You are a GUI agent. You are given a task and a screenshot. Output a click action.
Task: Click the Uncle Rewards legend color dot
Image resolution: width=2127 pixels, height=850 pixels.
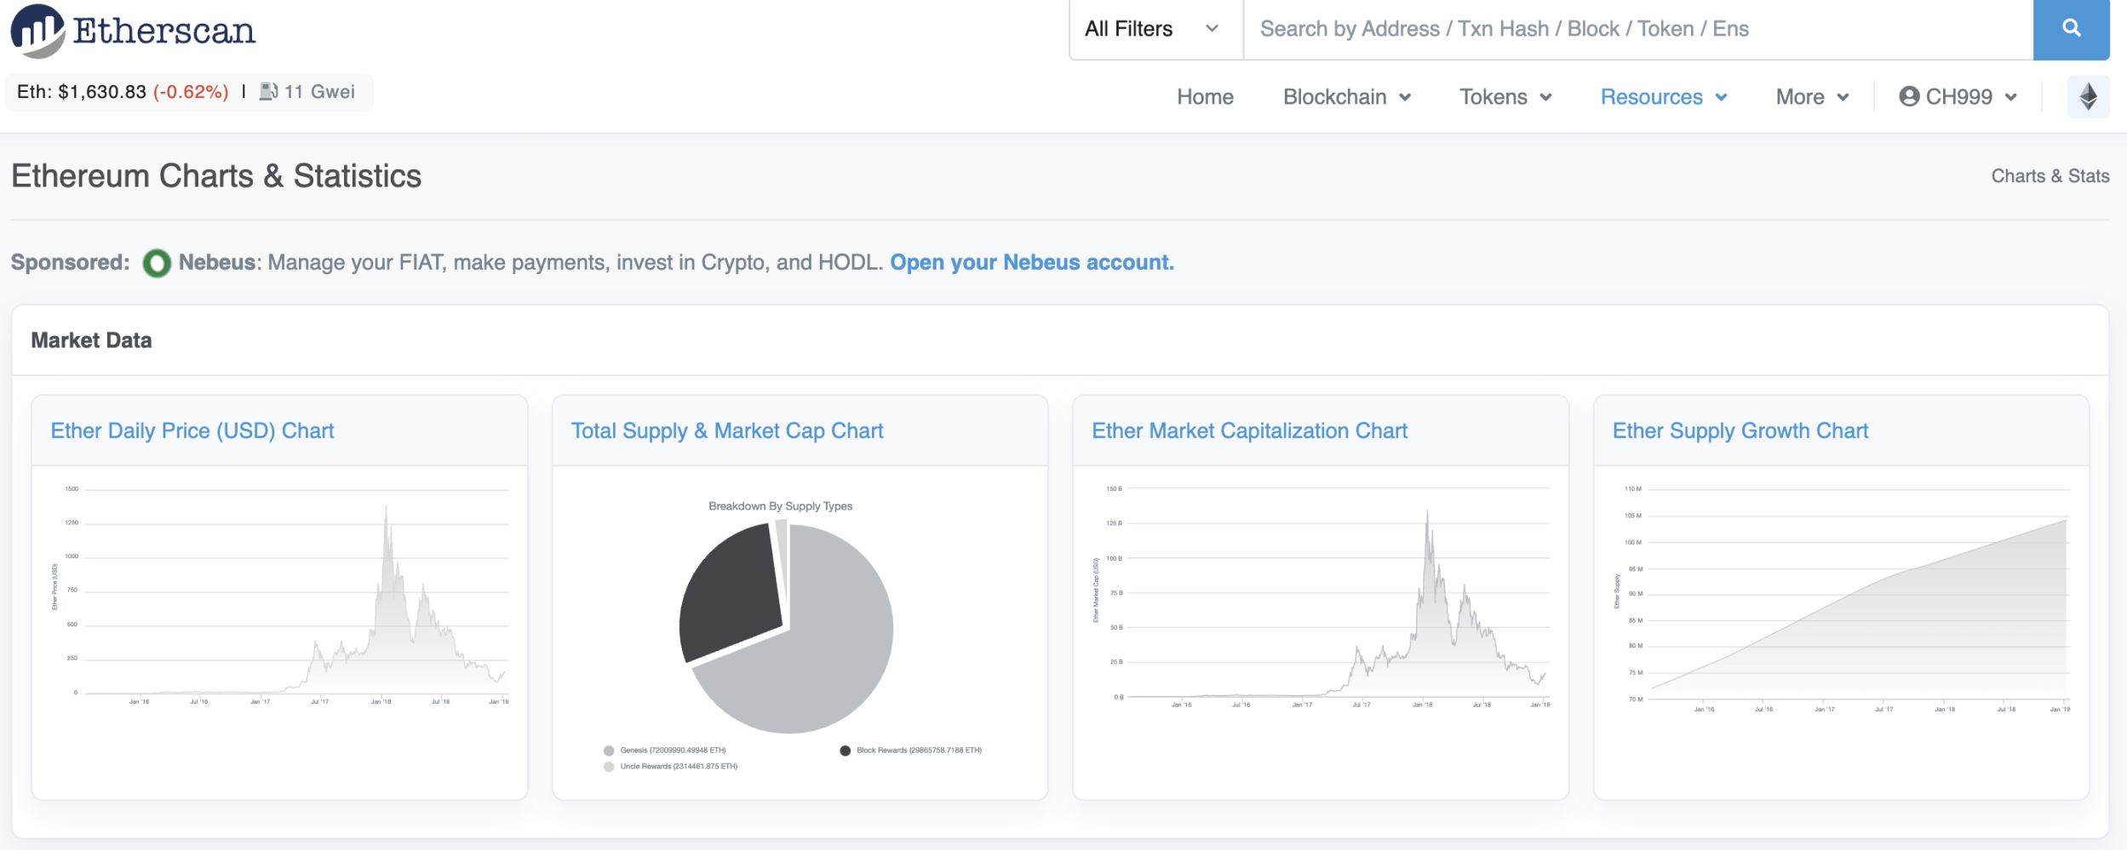point(609,767)
